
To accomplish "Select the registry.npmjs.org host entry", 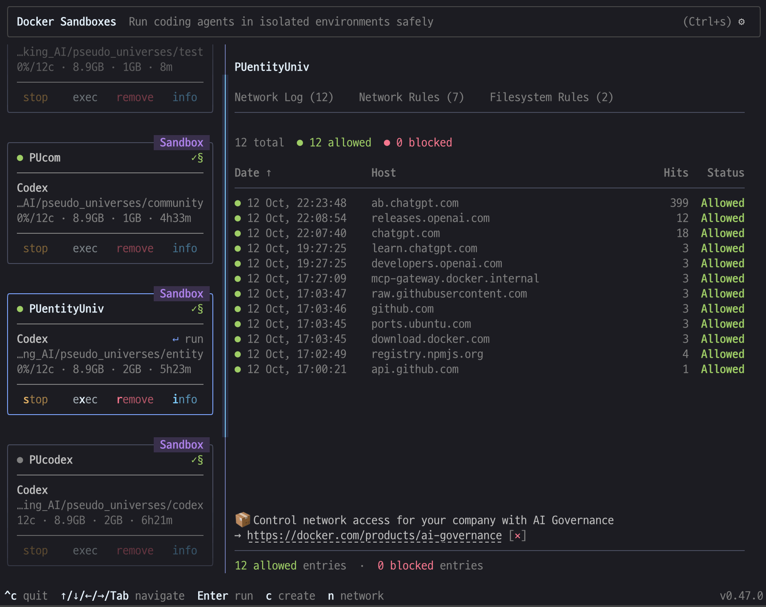I will (x=427, y=354).
